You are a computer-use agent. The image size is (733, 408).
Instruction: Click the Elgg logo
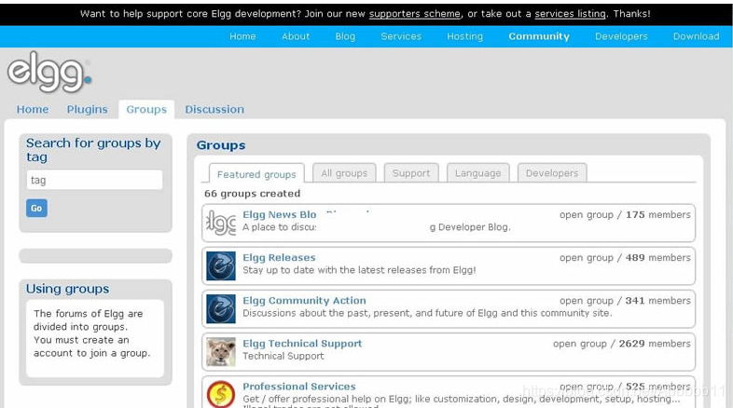tap(49, 72)
